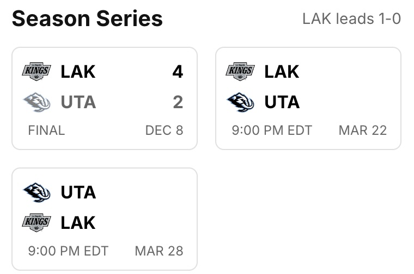Viewport: 414px width, 274px height.
Task: Click the DEC 8 date label
Action: [164, 130]
